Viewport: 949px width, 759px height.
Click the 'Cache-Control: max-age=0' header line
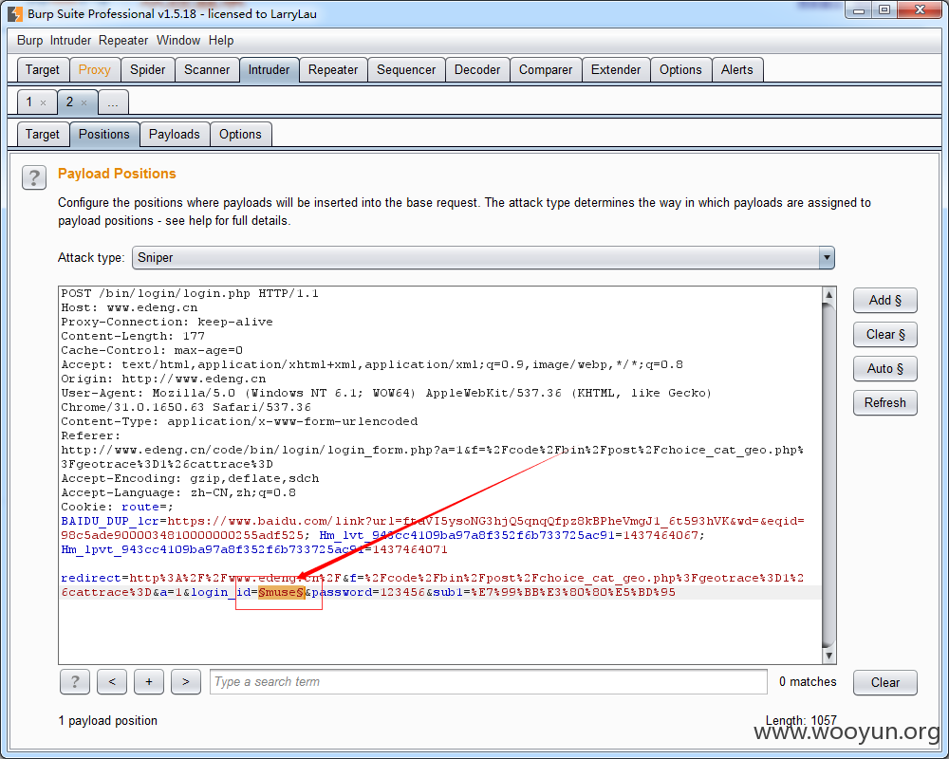point(152,350)
